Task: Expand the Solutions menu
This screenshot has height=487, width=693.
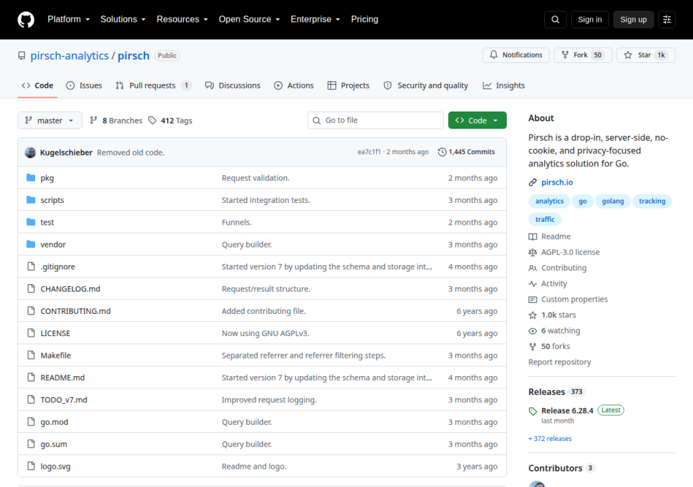Action: click(x=123, y=20)
